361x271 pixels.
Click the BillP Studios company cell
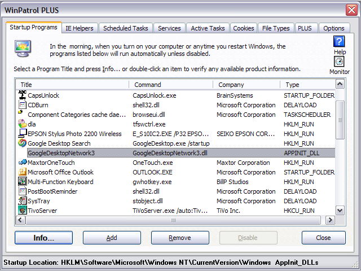tap(232, 182)
